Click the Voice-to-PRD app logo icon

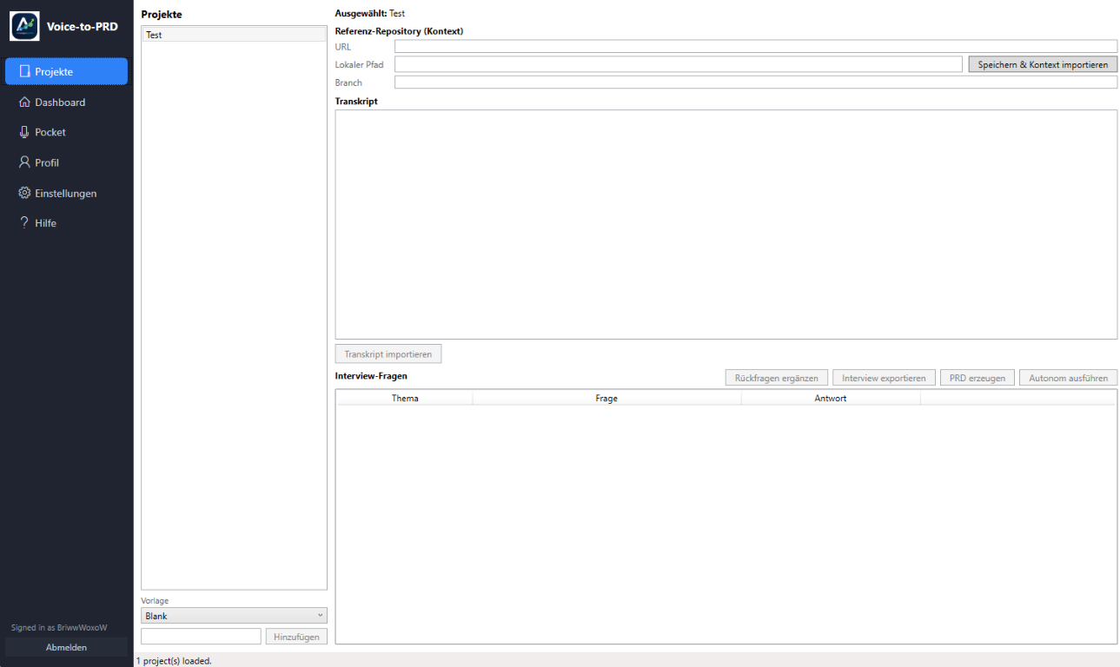[24, 26]
